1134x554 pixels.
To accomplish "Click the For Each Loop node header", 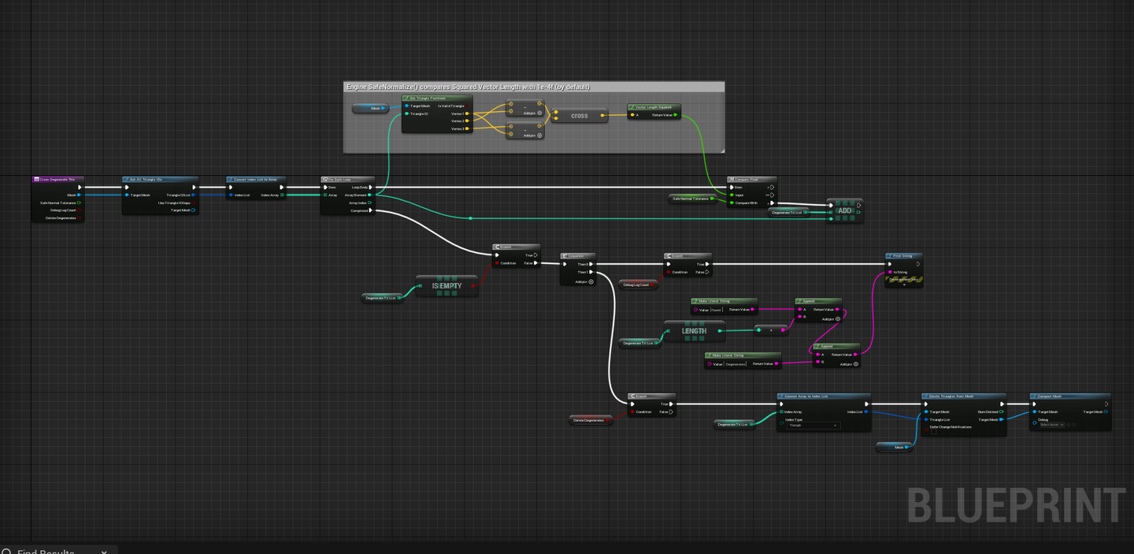I will [x=347, y=179].
